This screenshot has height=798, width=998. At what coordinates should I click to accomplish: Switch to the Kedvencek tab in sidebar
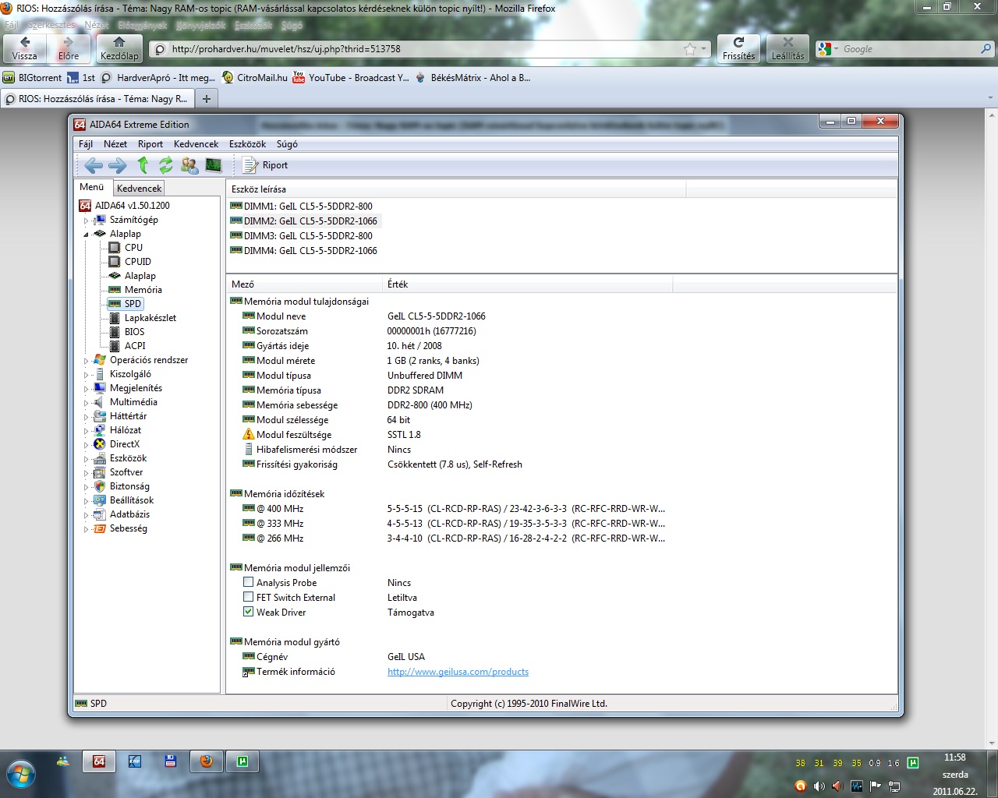(140, 188)
